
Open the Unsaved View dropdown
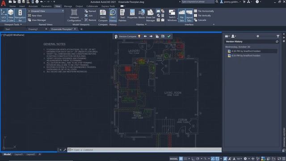click(46, 11)
